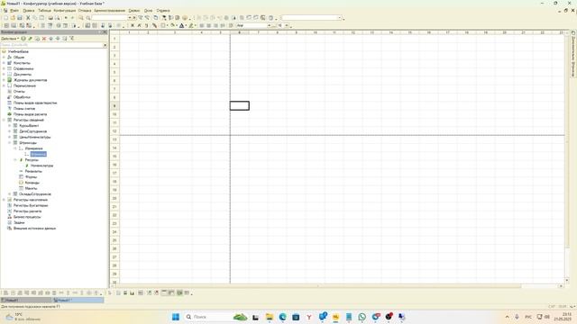Expand the Общие tree node

[x=4, y=58]
